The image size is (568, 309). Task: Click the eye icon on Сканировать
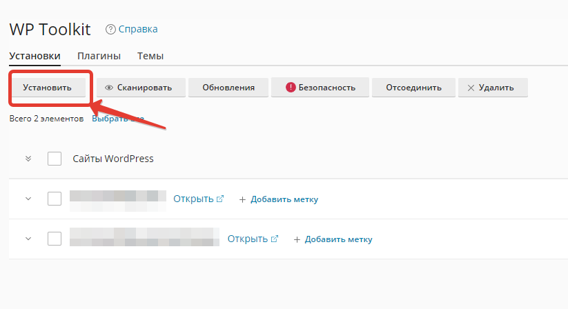108,88
